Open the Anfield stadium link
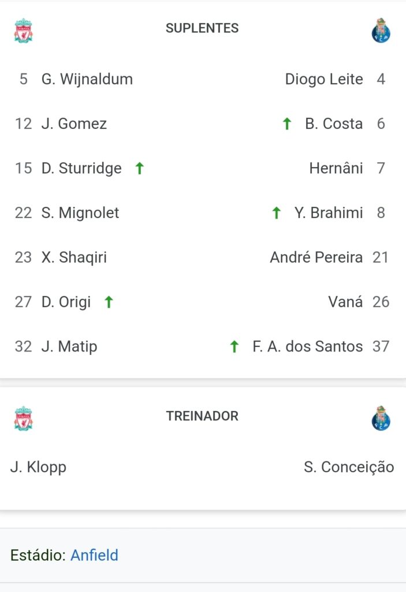Image resolution: width=406 pixels, height=592 pixels. [94, 556]
